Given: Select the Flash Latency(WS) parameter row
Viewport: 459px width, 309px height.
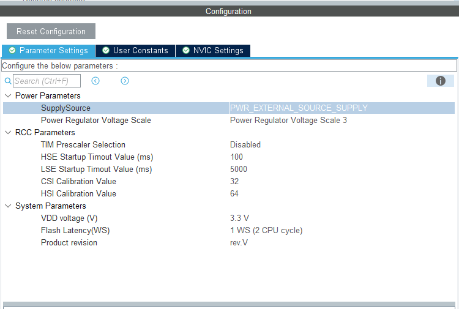Looking at the screenshot, I should pyautogui.click(x=75, y=231).
